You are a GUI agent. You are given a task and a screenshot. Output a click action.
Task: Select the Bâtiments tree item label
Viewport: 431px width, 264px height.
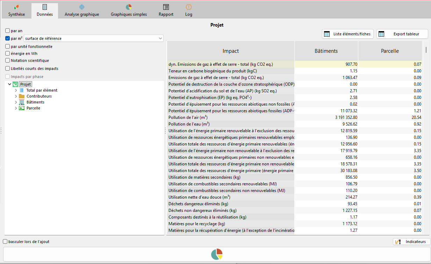35,102
